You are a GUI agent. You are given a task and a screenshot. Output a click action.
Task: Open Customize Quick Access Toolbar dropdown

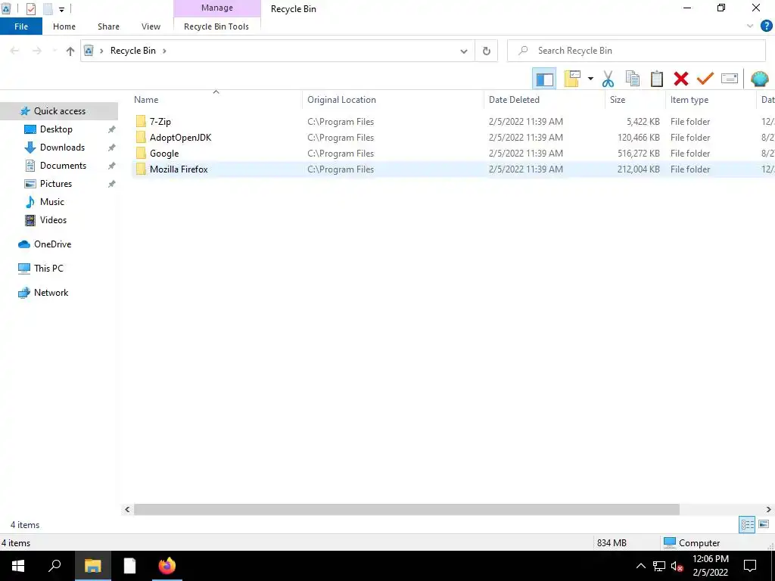coord(61,9)
